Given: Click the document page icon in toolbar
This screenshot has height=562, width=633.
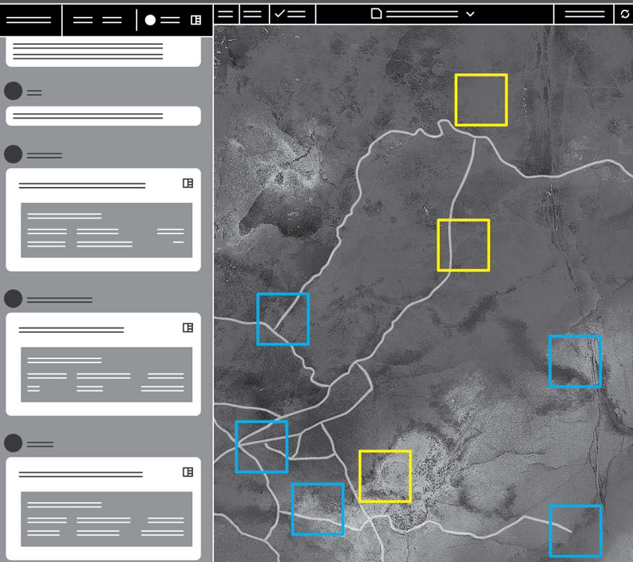Looking at the screenshot, I should tap(376, 14).
